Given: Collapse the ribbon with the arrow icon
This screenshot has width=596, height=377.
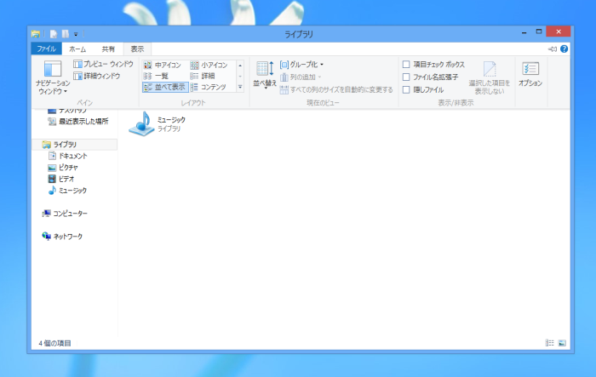Looking at the screenshot, I should tap(553, 49).
